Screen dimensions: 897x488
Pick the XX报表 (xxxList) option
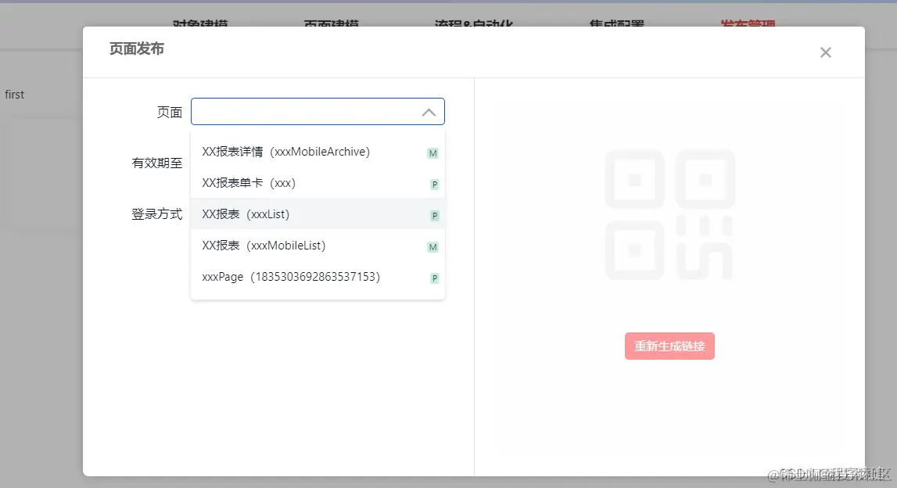(x=318, y=214)
